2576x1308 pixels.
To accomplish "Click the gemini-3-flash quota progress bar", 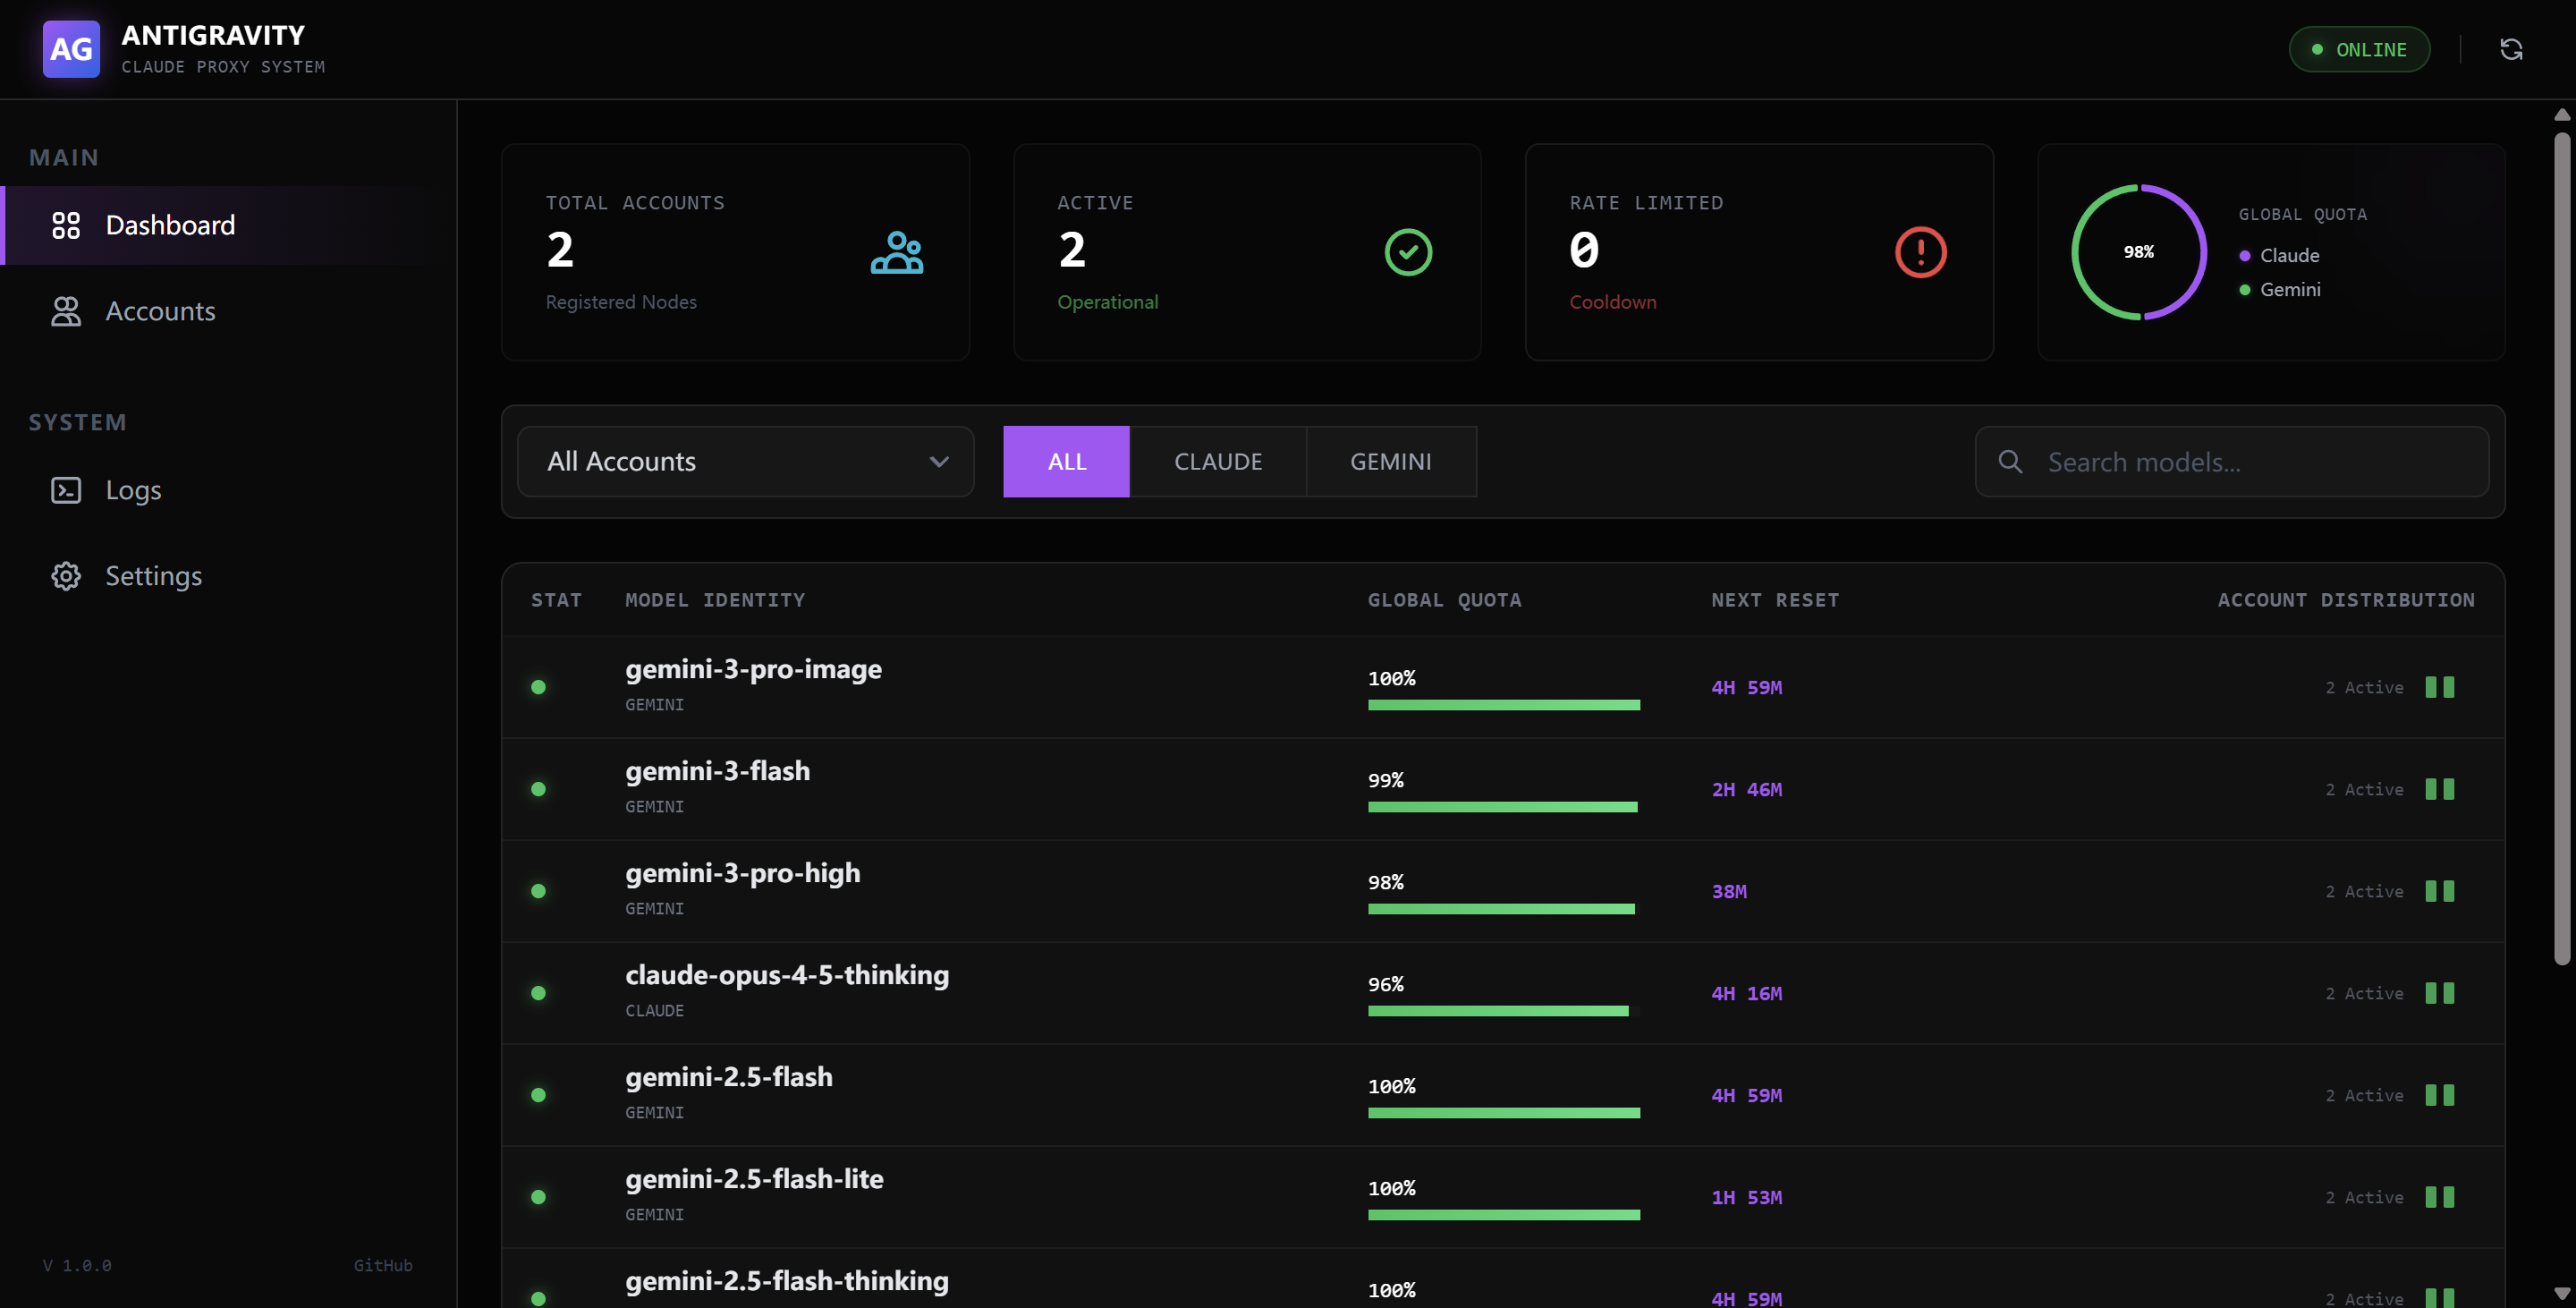I will coord(1502,807).
